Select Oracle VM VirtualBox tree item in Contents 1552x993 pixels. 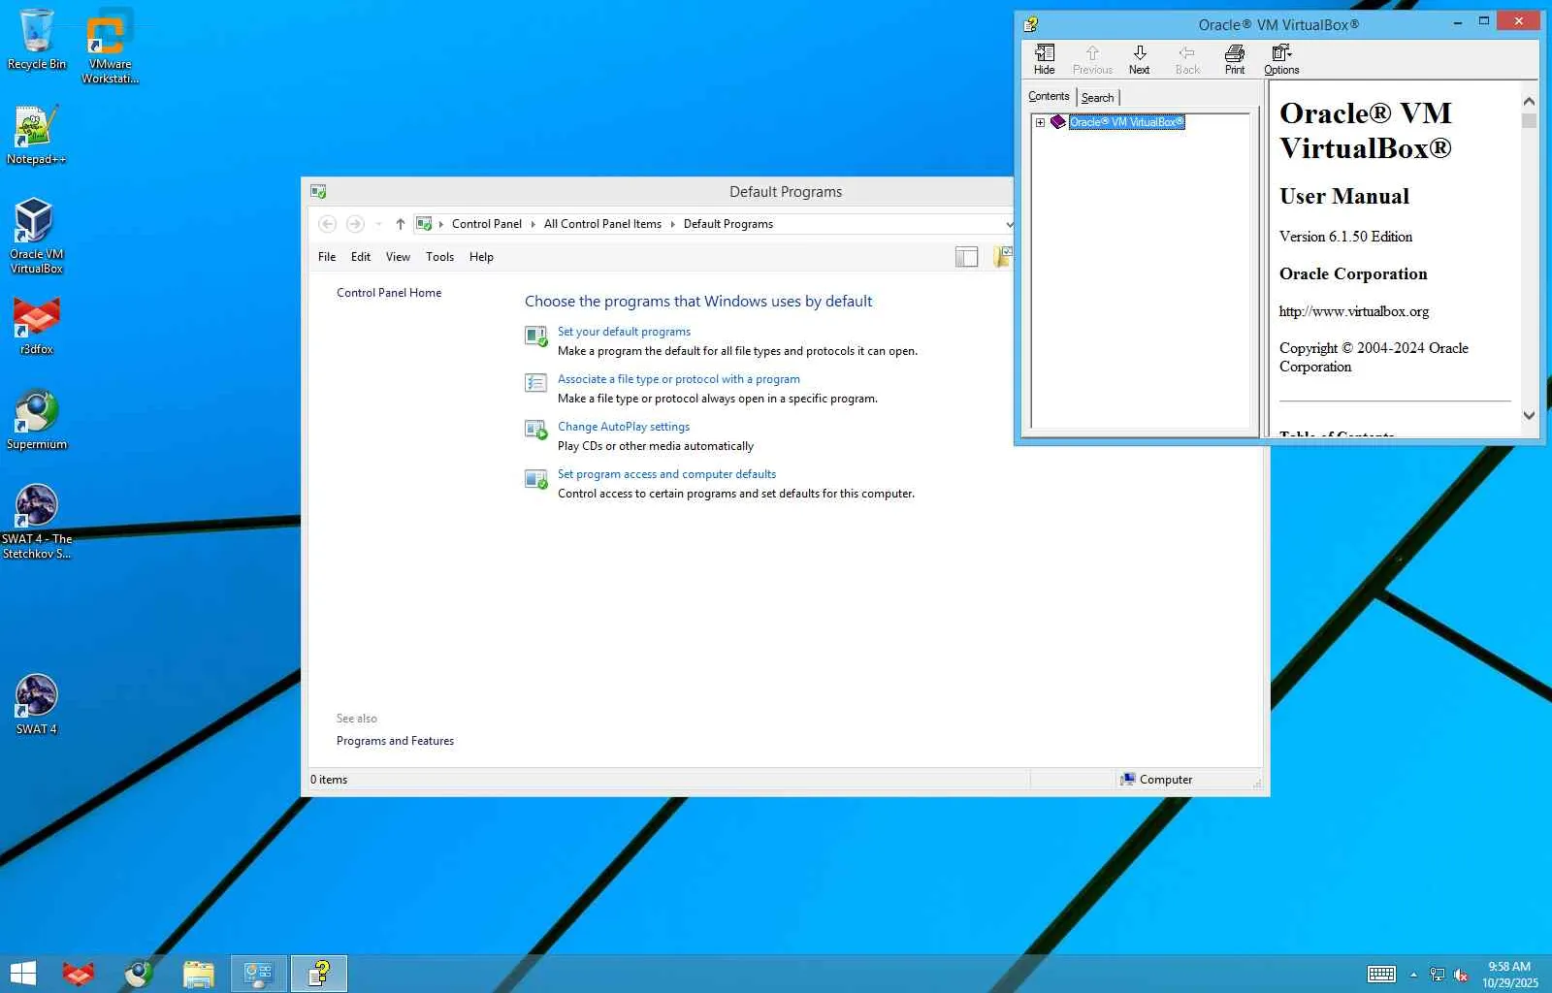[x=1126, y=122]
